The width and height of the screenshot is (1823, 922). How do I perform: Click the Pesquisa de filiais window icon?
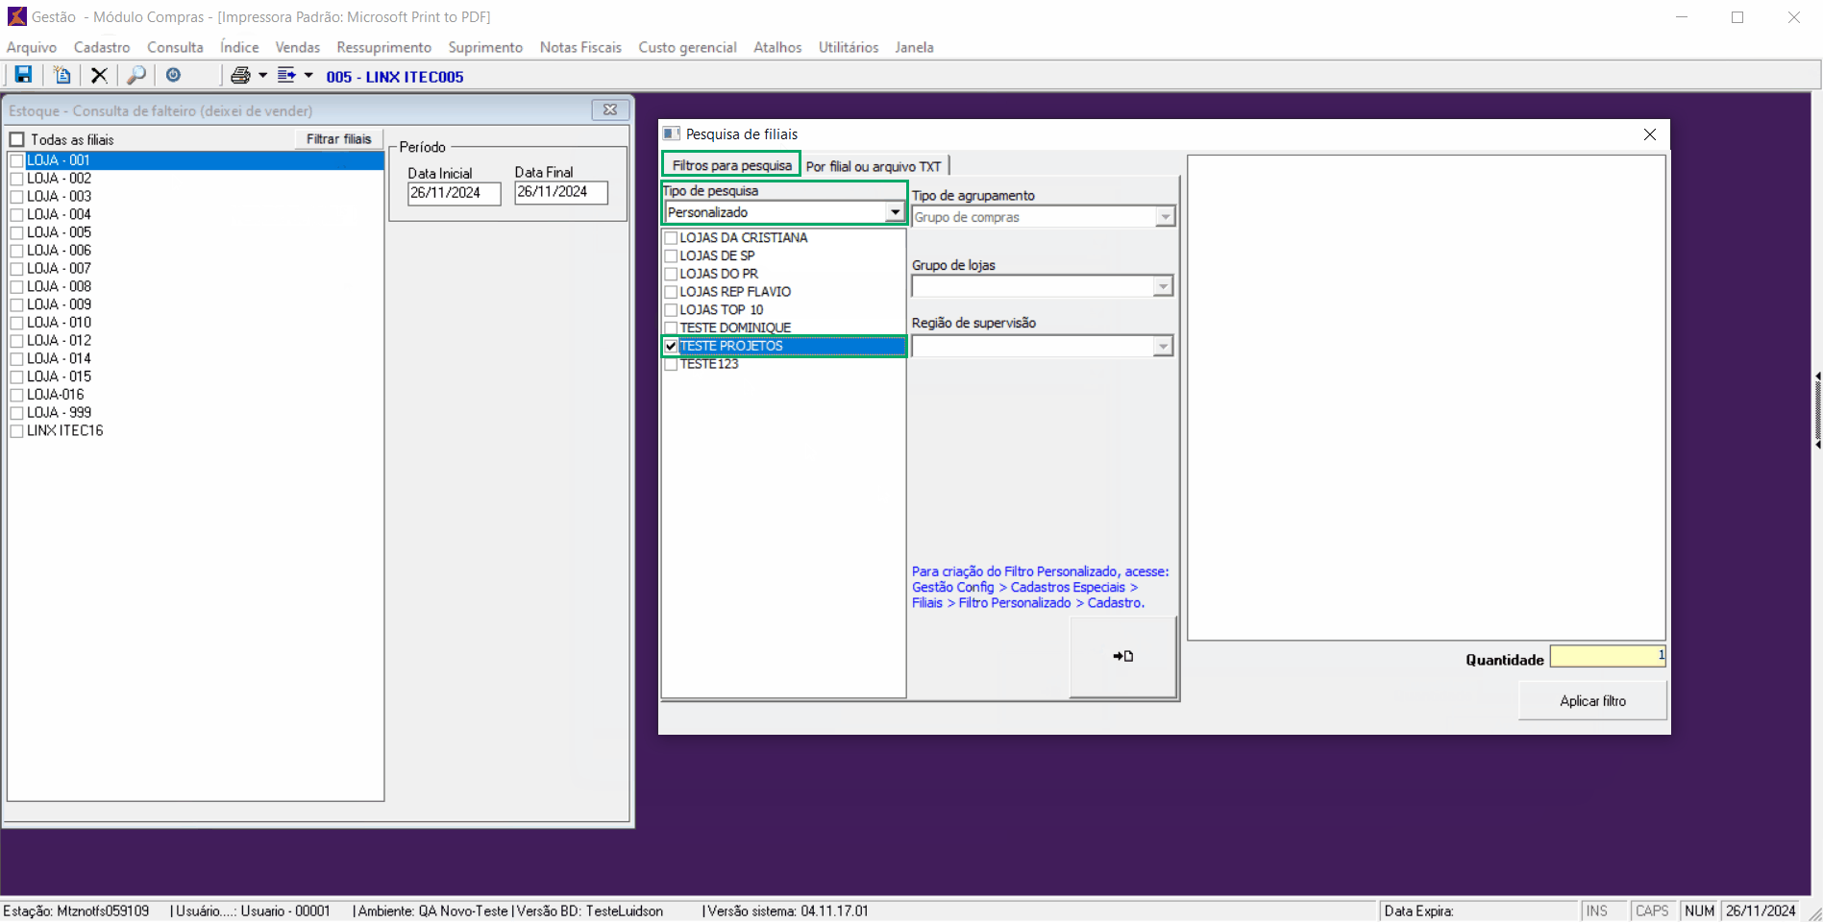click(672, 133)
